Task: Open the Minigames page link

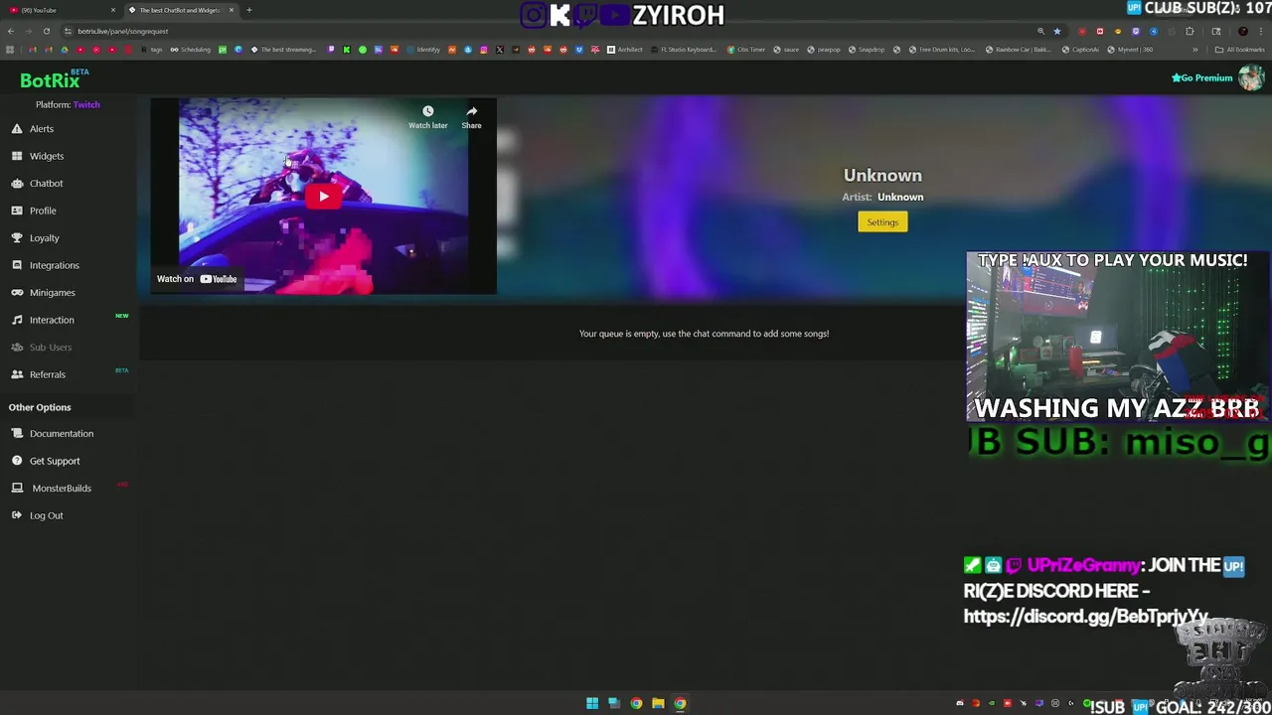Action: [x=53, y=293]
